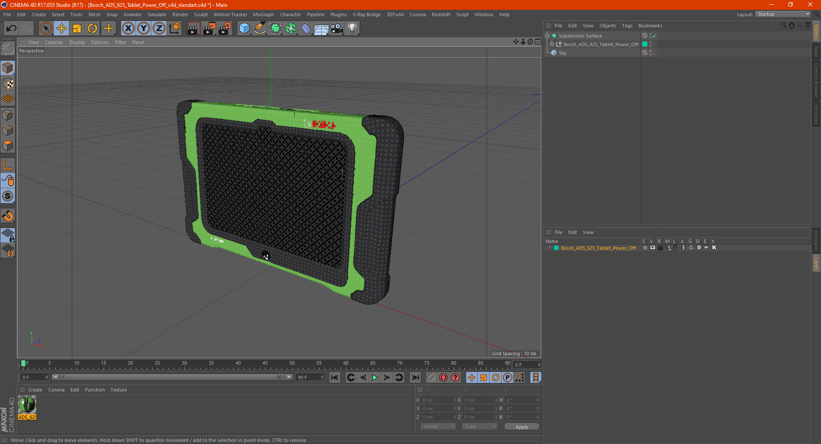The height and width of the screenshot is (444, 821).
Task: Add a Floor environment object
Action: 322,29
